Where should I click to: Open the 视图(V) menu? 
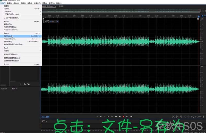45,3
